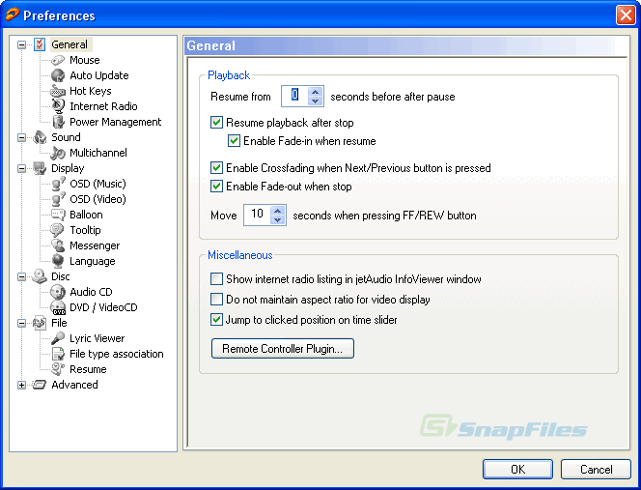This screenshot has height=490, width=641.
Task: Click the Remote Controller Plugin button
Action: 283,348
